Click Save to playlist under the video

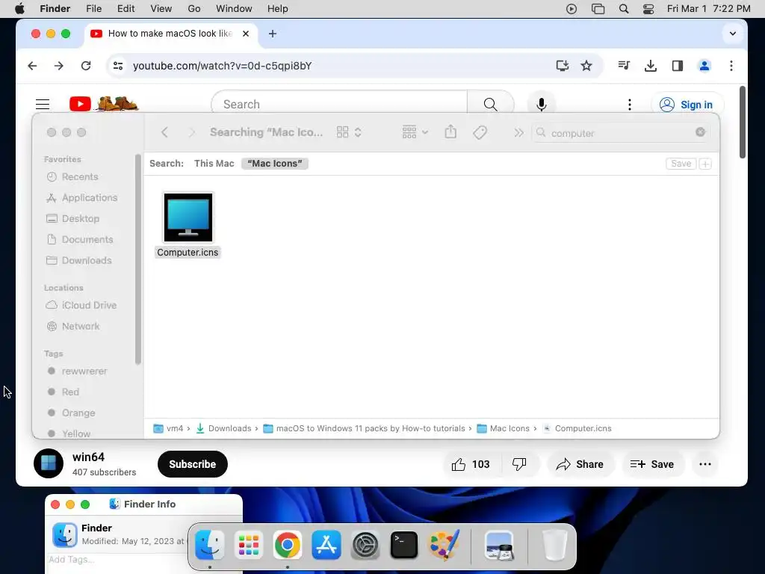[x=651, y=464]
